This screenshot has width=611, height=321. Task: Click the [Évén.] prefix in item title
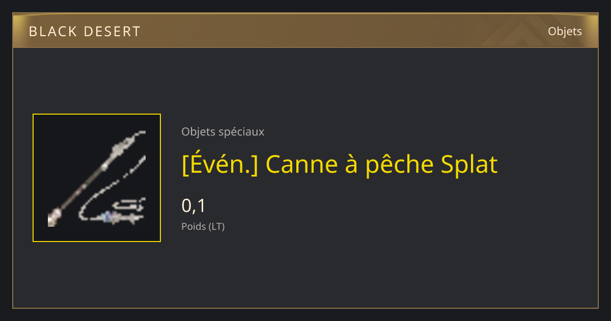pos(220,164)
